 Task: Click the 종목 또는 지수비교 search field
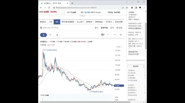(51, 28)
